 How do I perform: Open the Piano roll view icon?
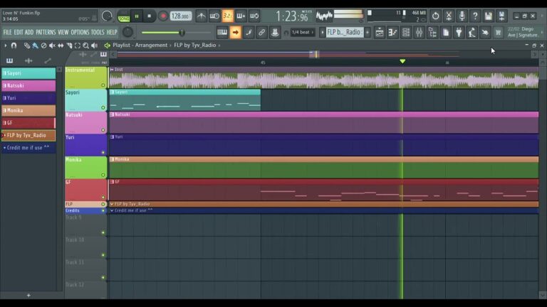click(x=393, y=33)
